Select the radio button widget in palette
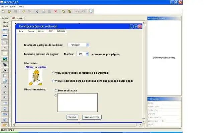 [5, 97]
